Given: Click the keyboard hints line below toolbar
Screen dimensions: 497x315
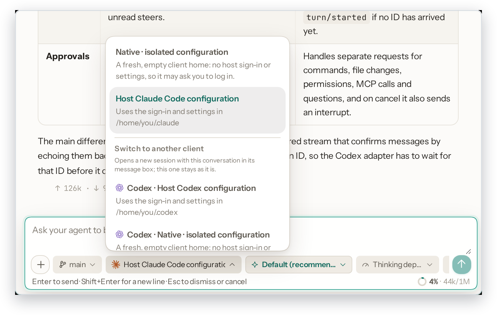Looking at the screenshot, I should click(139, 282).
